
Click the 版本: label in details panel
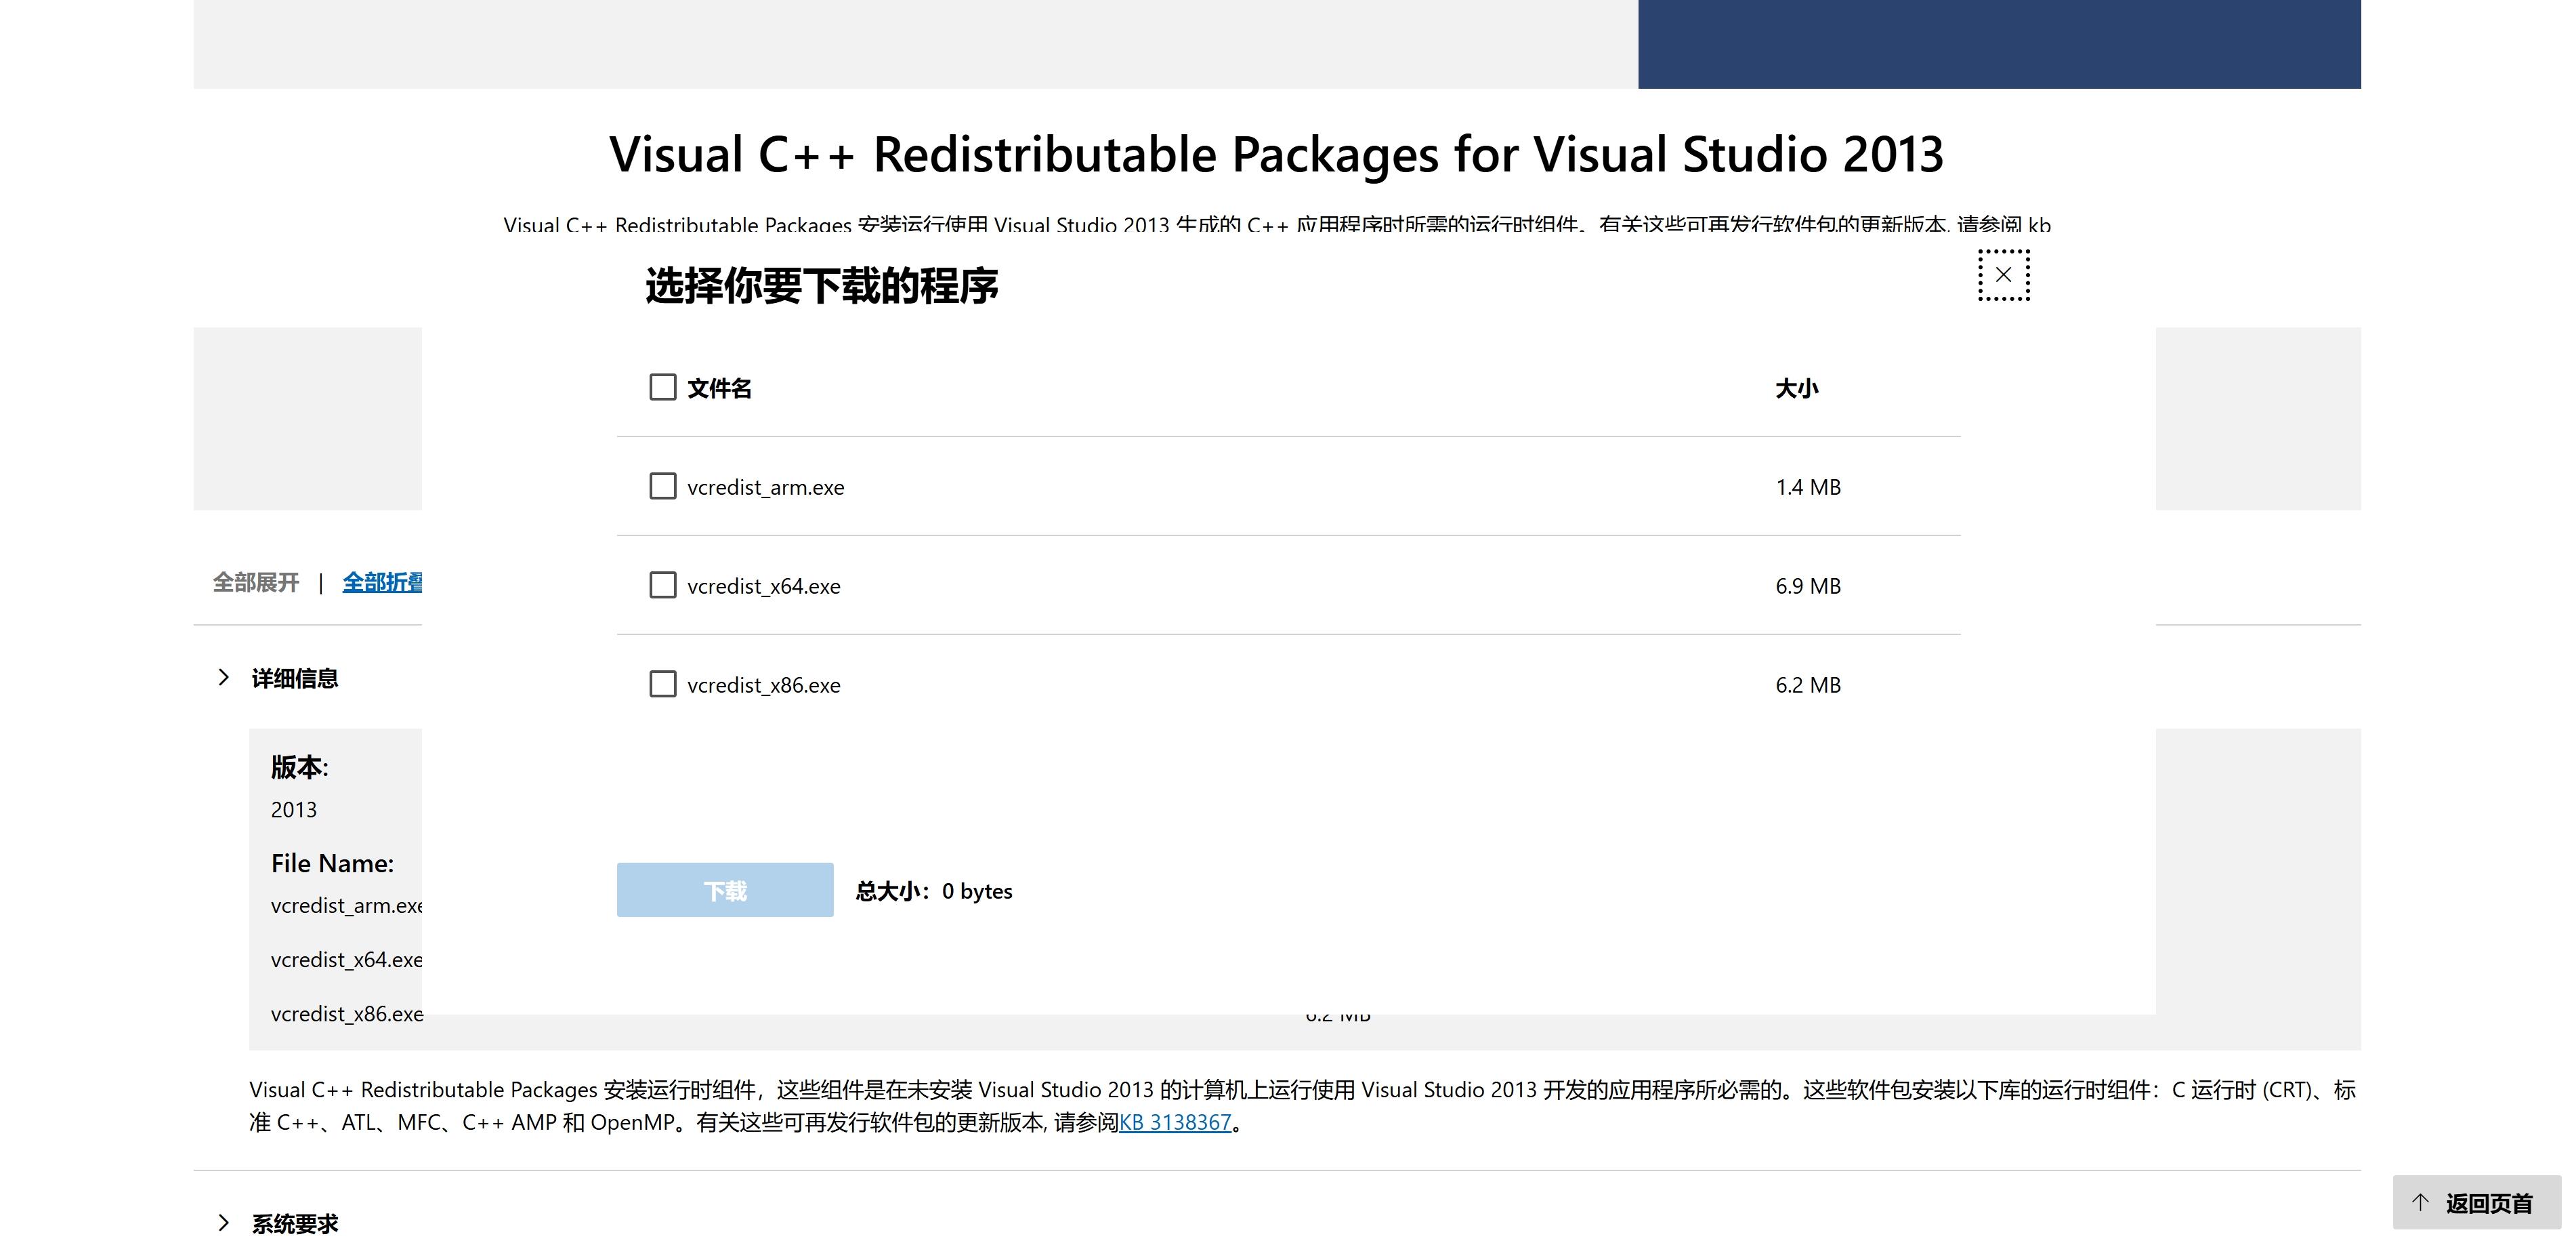click(299, 767)
